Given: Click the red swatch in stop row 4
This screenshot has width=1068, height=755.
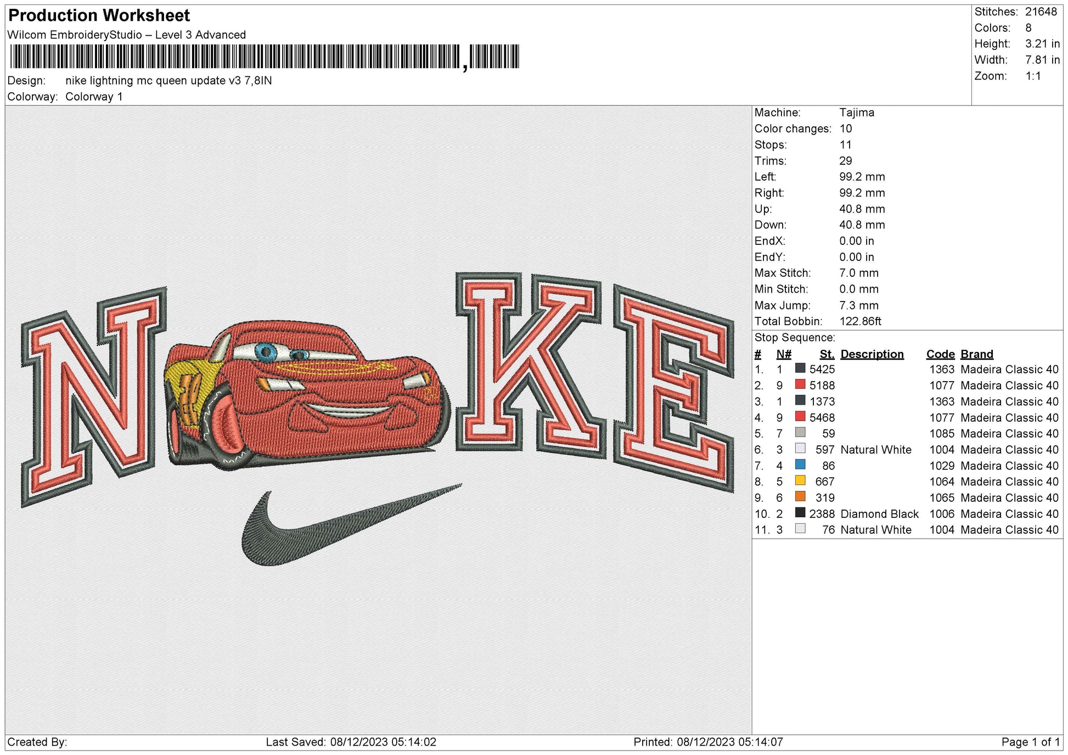Looking at the screenshot, I should tap(800, 416).
